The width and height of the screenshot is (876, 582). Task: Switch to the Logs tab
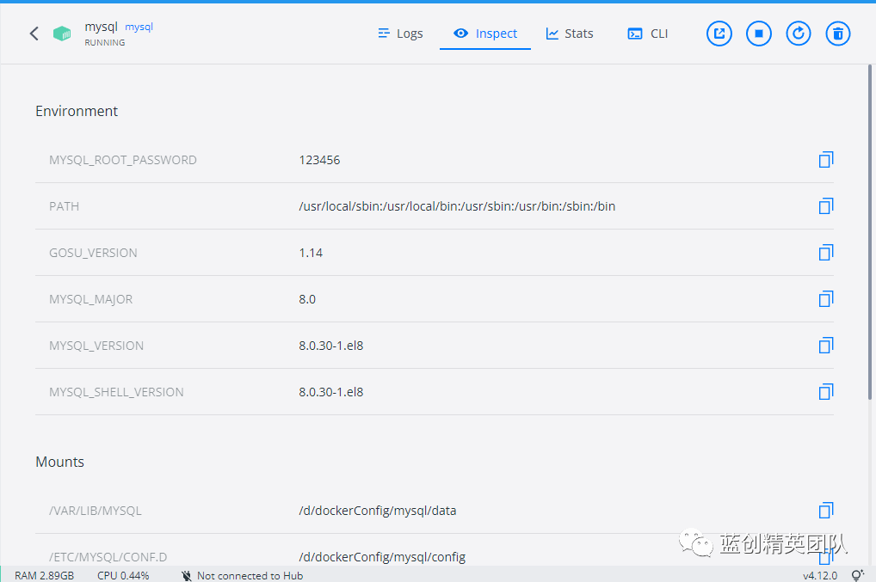pyautogui.click(x=400, y=34)
